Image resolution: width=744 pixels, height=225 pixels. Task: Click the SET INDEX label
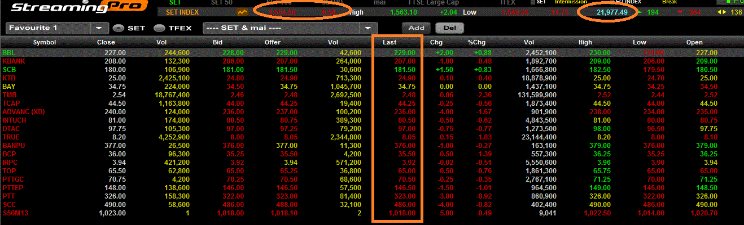coord(183,12)
